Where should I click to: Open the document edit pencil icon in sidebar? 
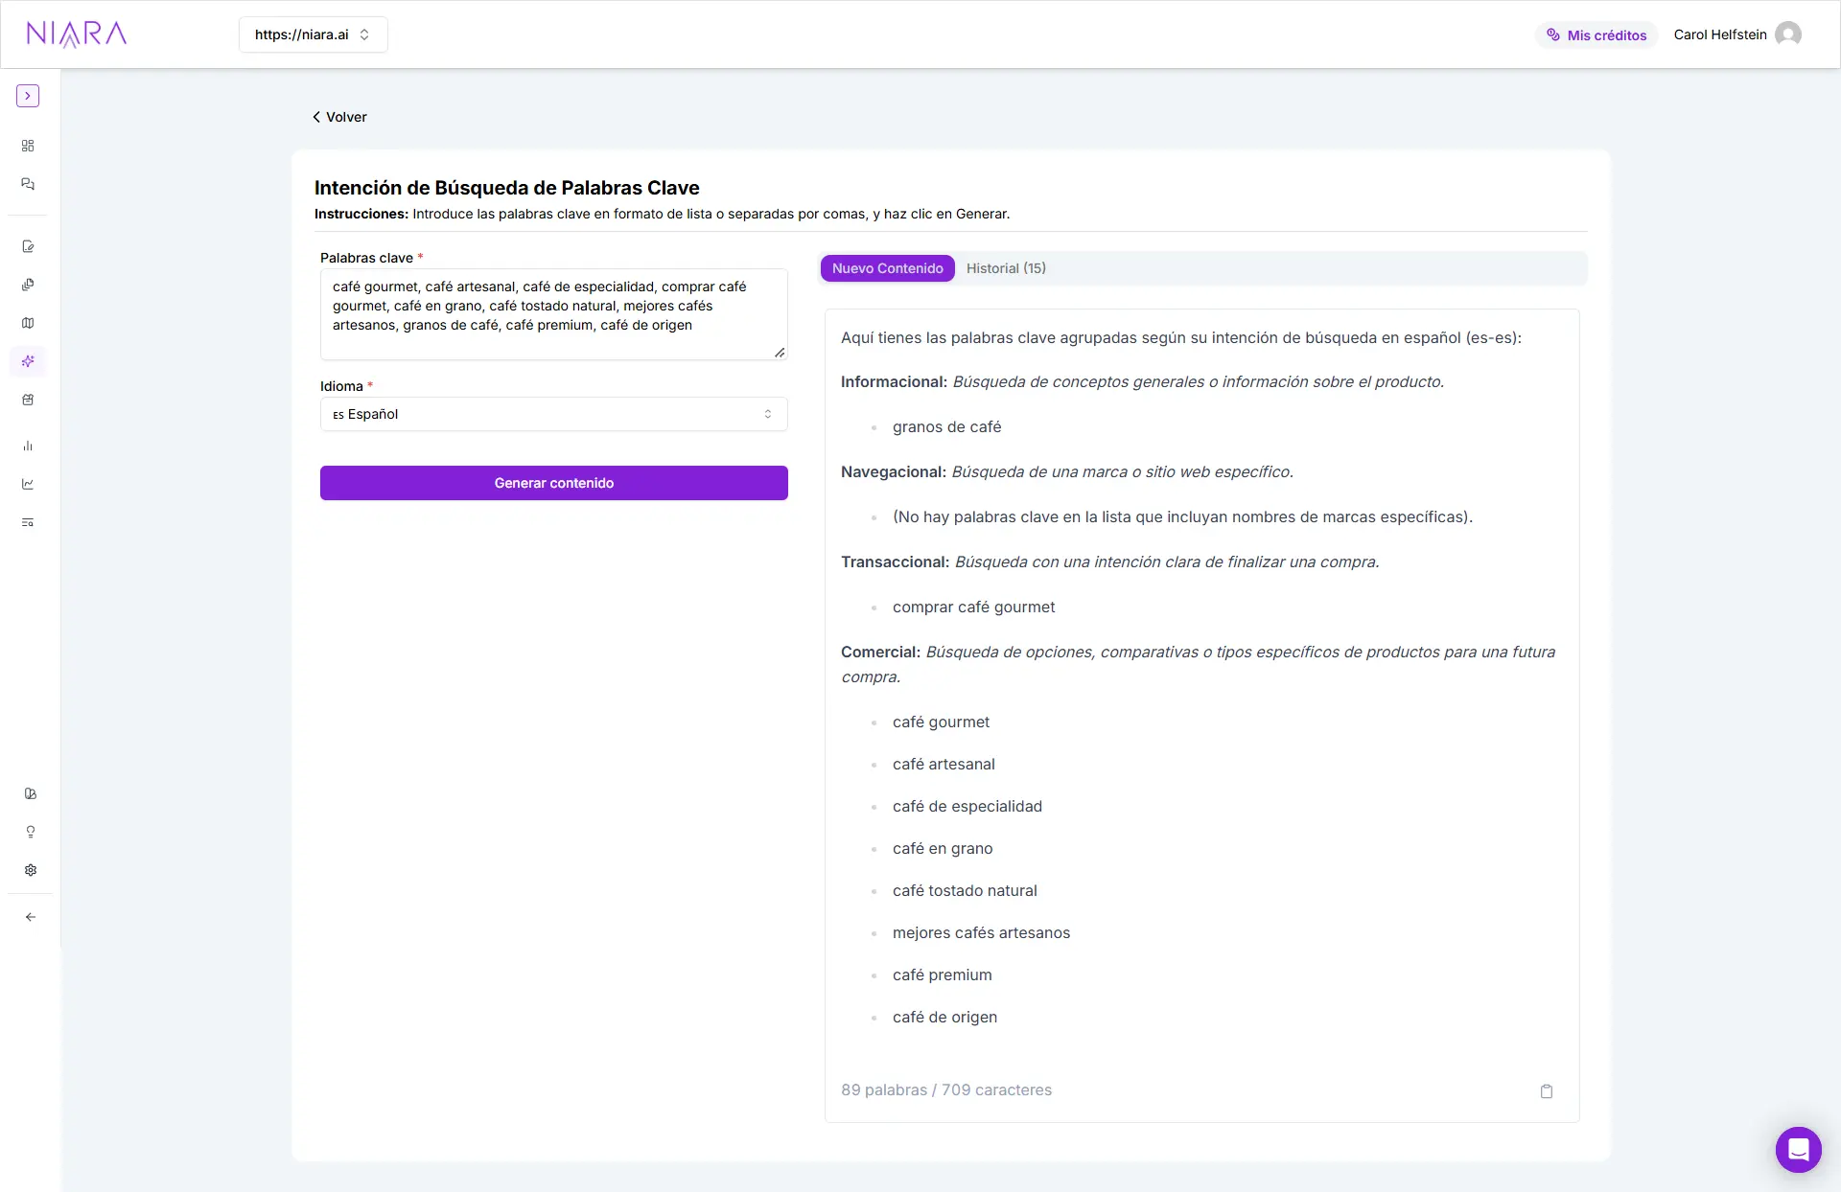tap(28, 246)
